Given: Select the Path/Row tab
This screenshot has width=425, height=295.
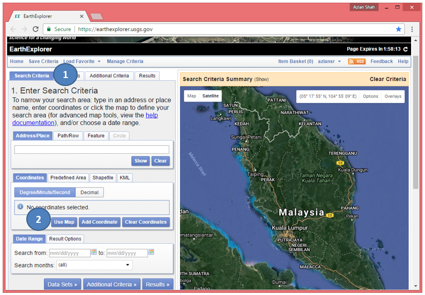Looking at the screenshot, I should pyautogui.click(x=68, y=136).
